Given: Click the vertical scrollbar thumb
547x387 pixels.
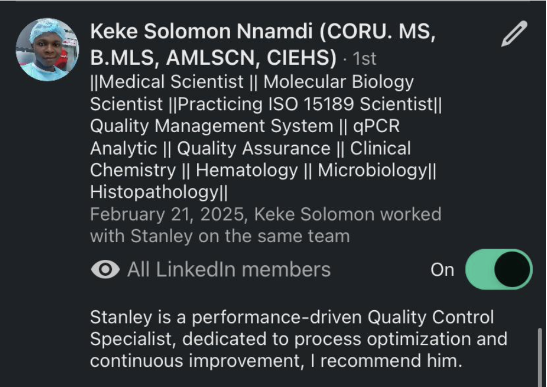Looking at the screenshot, I should [x=540, y=357].
